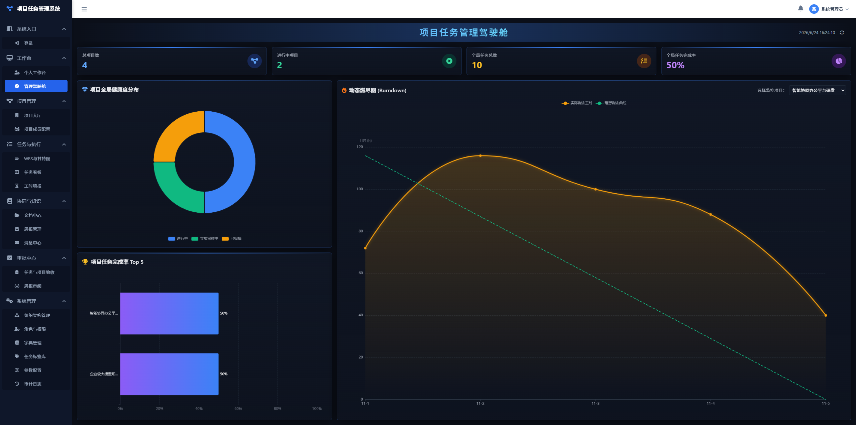The height and width of the screenshot is (425, 856).
Task: Open 任务与项目验收 in sidebar
Action: click(36, 272)
